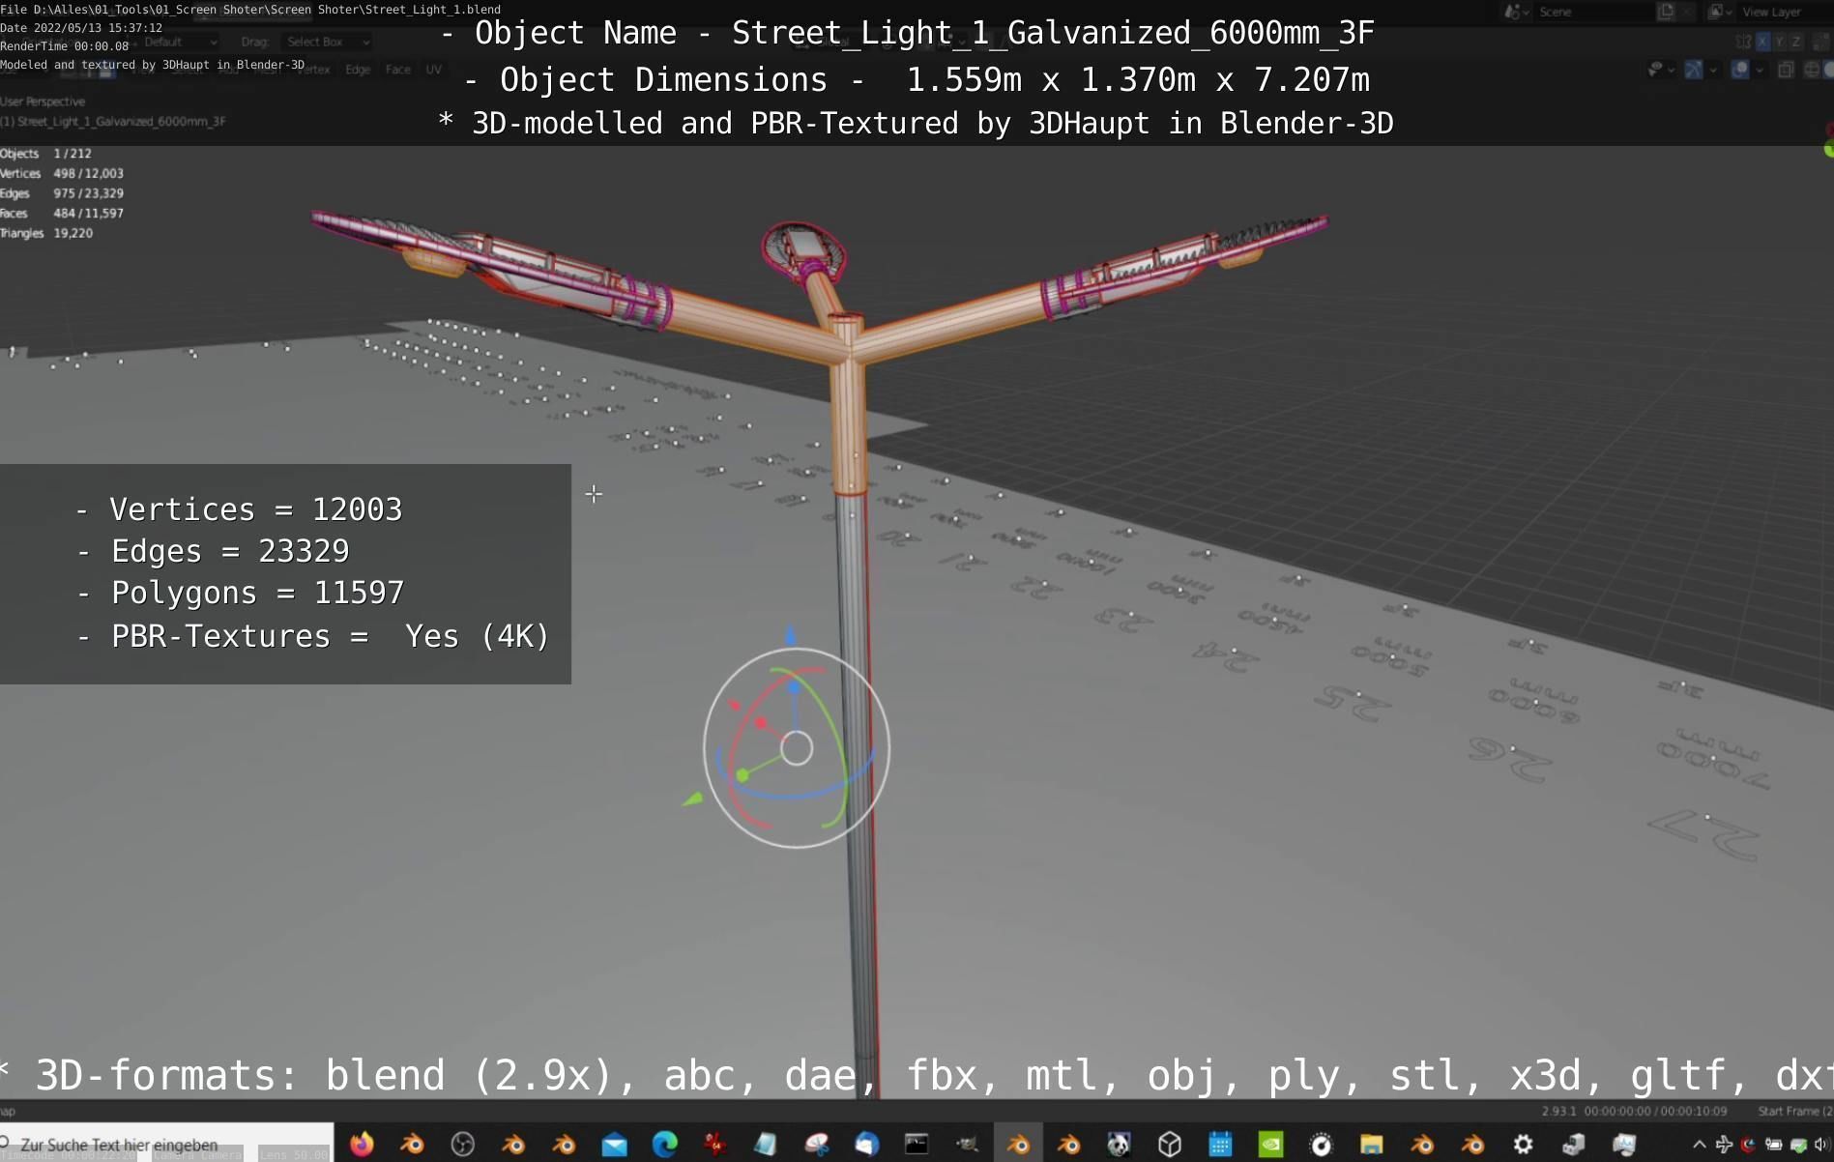Open the terminal window icon in taskbar

tap(917, 1145)
